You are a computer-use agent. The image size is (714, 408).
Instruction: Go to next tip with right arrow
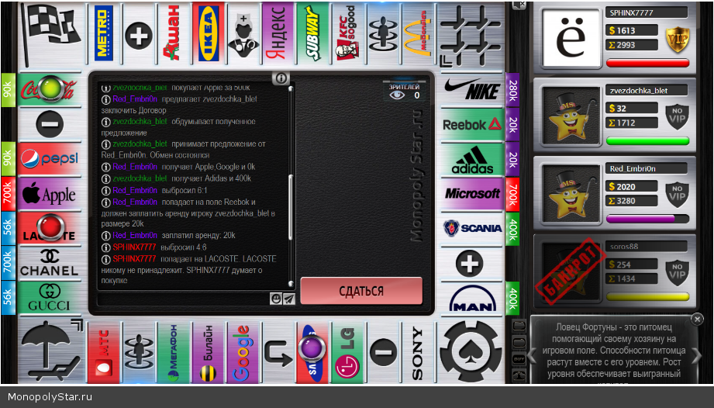tap(697, 355)
